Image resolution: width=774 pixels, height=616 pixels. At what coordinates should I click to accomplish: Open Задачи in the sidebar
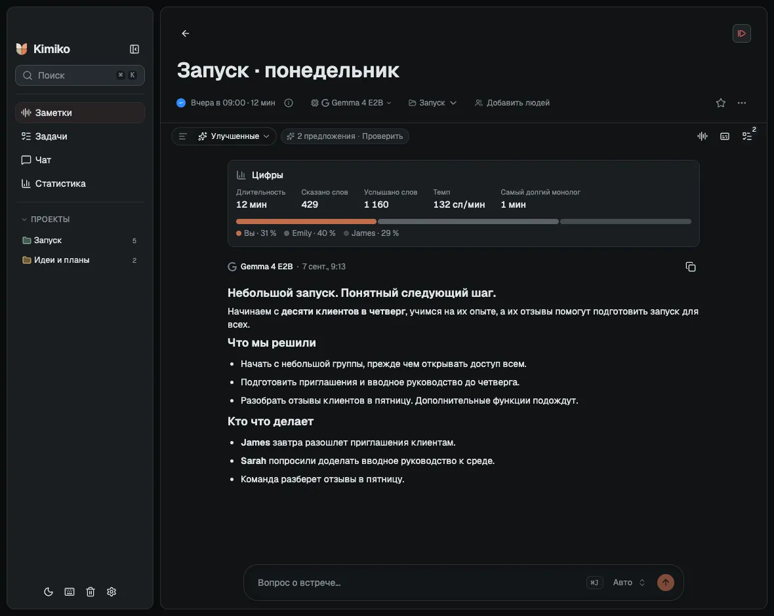(80, 136)
